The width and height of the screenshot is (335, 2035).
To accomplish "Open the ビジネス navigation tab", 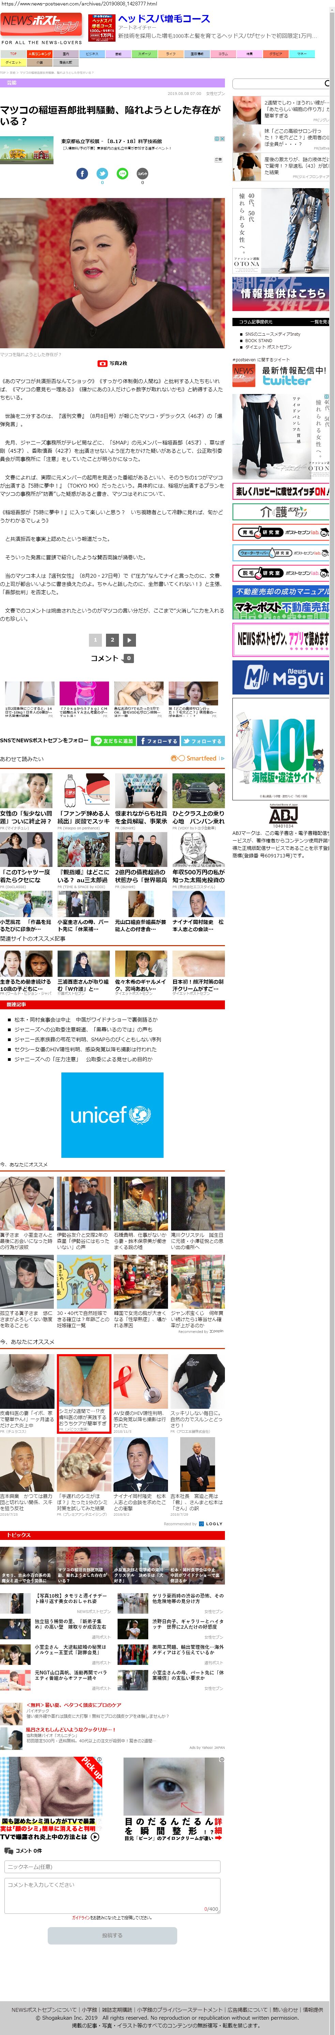I will point(92,55).
